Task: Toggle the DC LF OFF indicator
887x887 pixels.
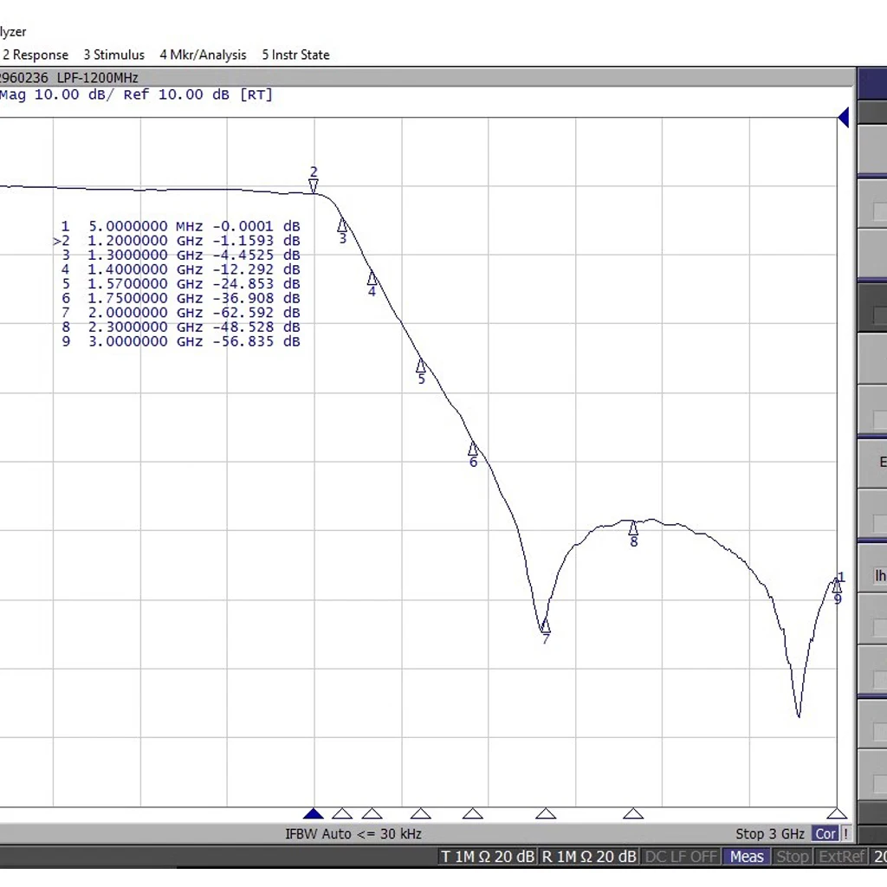Action: 682,857
